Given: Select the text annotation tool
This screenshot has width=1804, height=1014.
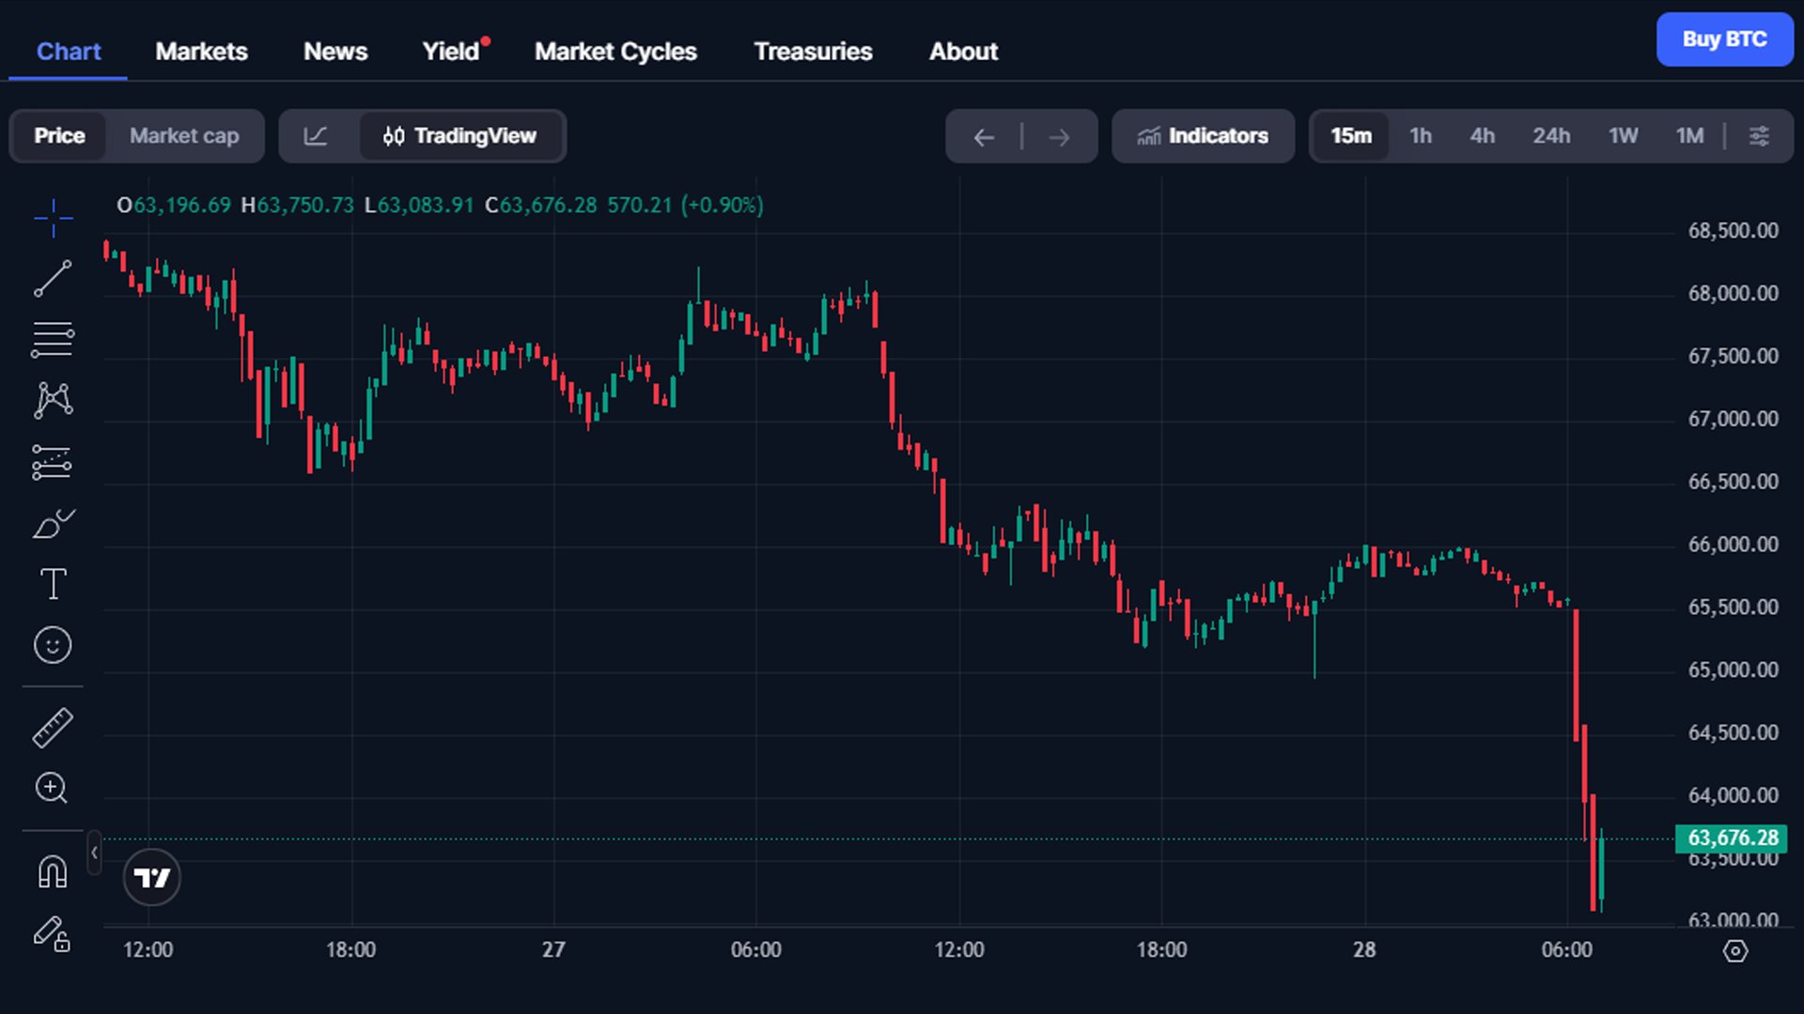Looking at the screenshot, I should (x=53, y=584).
